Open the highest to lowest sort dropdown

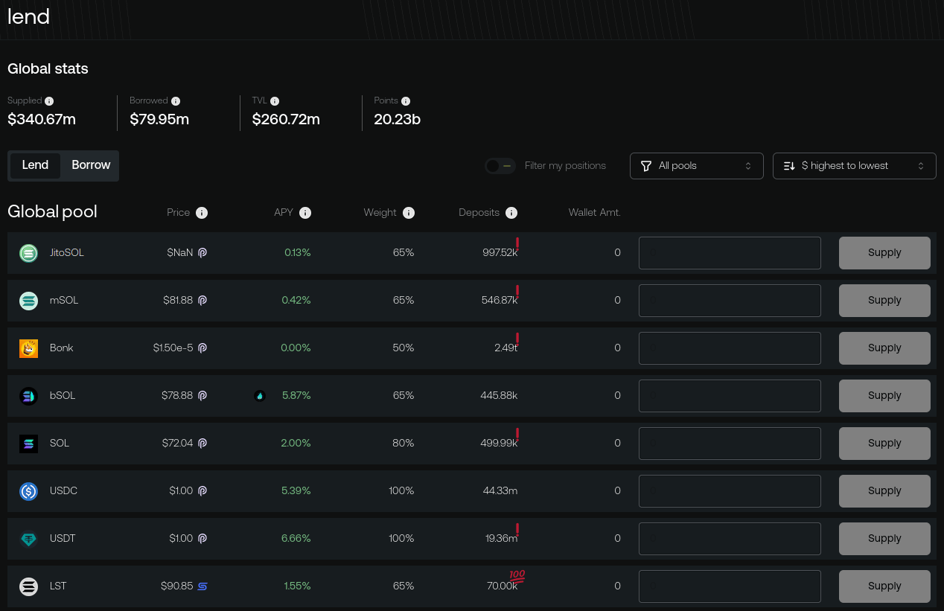[854, 166]
